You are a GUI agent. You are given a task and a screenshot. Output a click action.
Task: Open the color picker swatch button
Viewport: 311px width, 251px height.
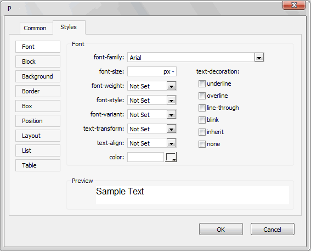(171, 157)
